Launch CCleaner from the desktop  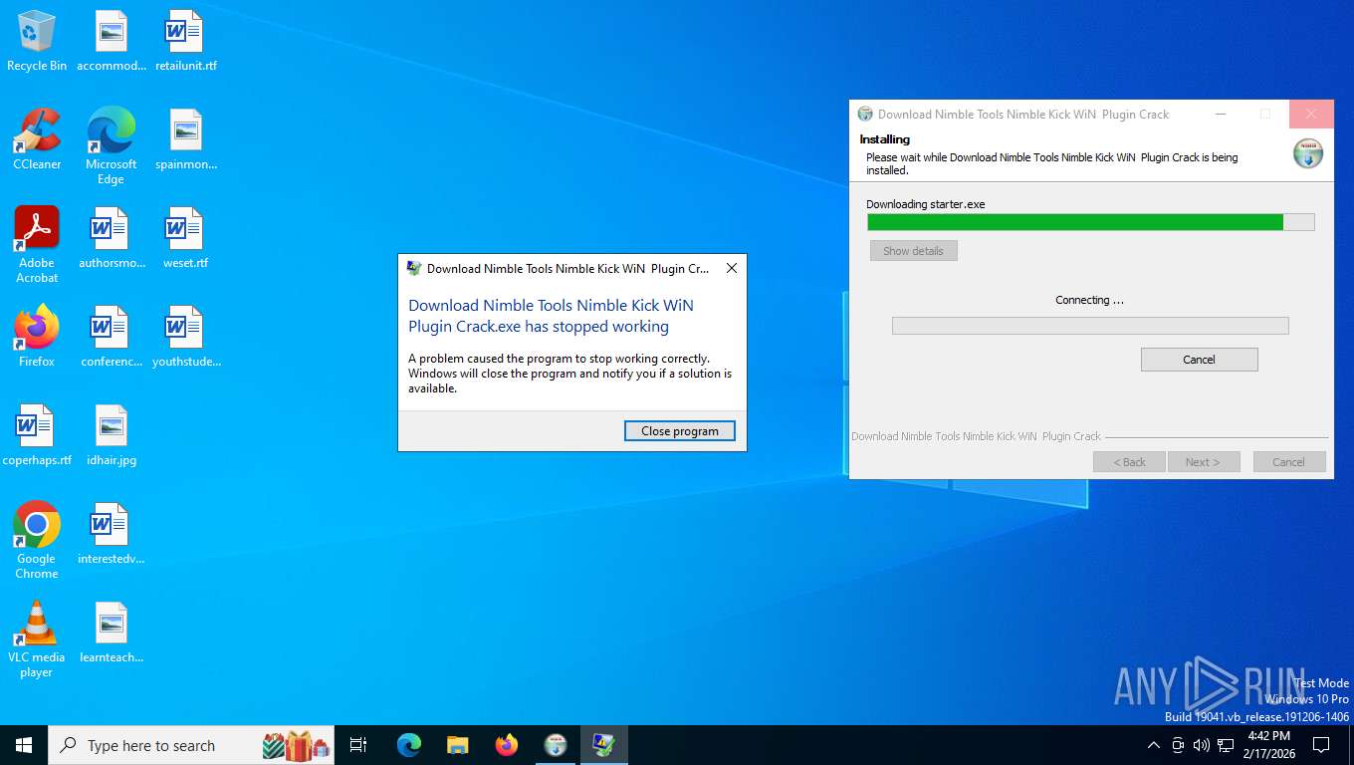(x=37, y=140)
